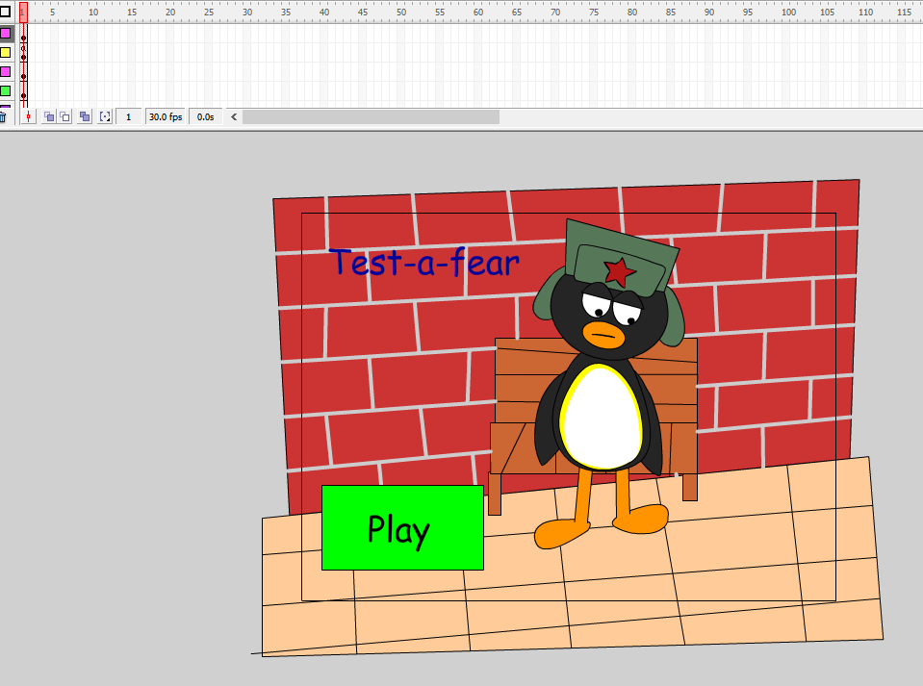Click the red playhead at frame 1
This screenshot has height=686, width=923.
pyautogui.click(x=23, y=13)
